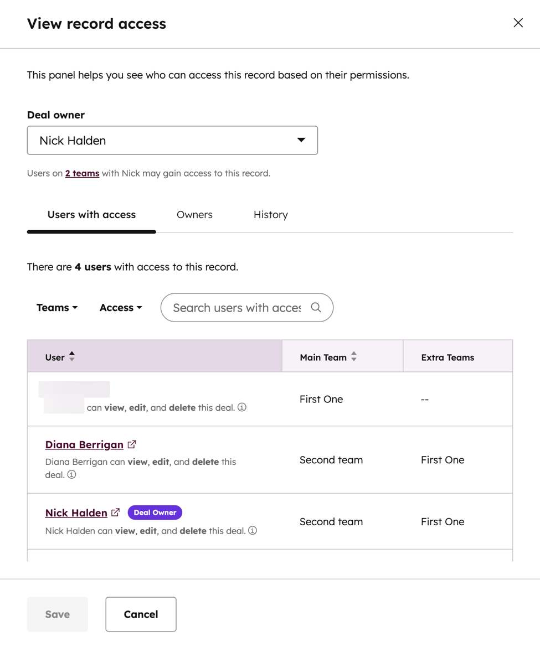Screen dimensions: 540x647
Task: Toggle sorting with the User column arrows
Action: click(x=72, y=357)
